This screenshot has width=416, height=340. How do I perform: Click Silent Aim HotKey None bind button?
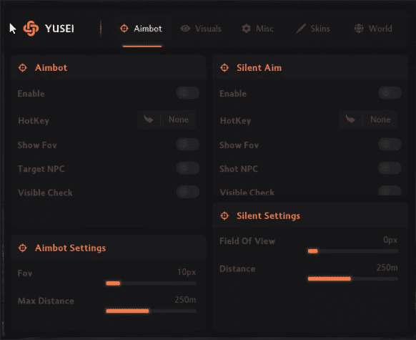380,120
